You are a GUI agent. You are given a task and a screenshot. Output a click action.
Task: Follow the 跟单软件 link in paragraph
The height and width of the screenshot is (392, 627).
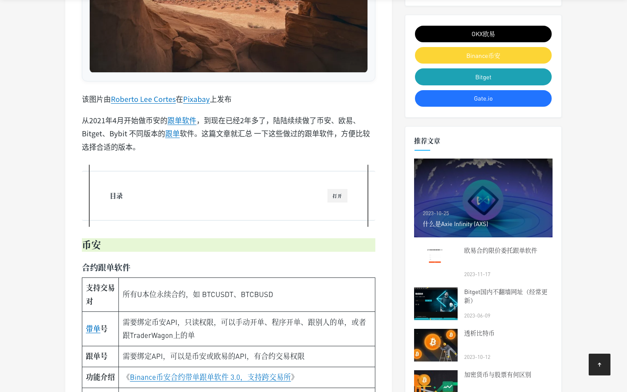[182, 121]
